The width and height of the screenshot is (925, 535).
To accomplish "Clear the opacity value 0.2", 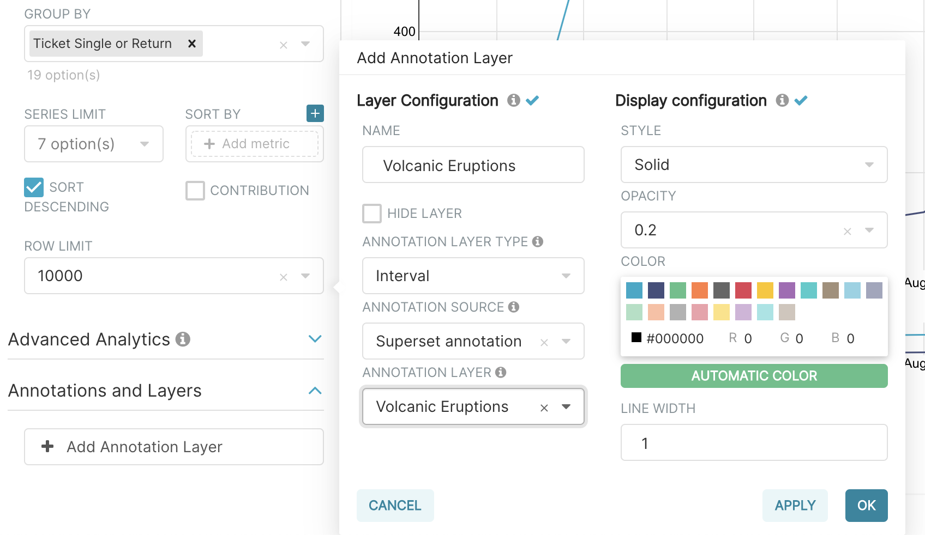I will 847,231.
